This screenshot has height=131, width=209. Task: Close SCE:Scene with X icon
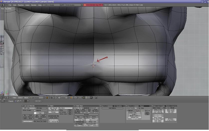(x=82, y=5)
